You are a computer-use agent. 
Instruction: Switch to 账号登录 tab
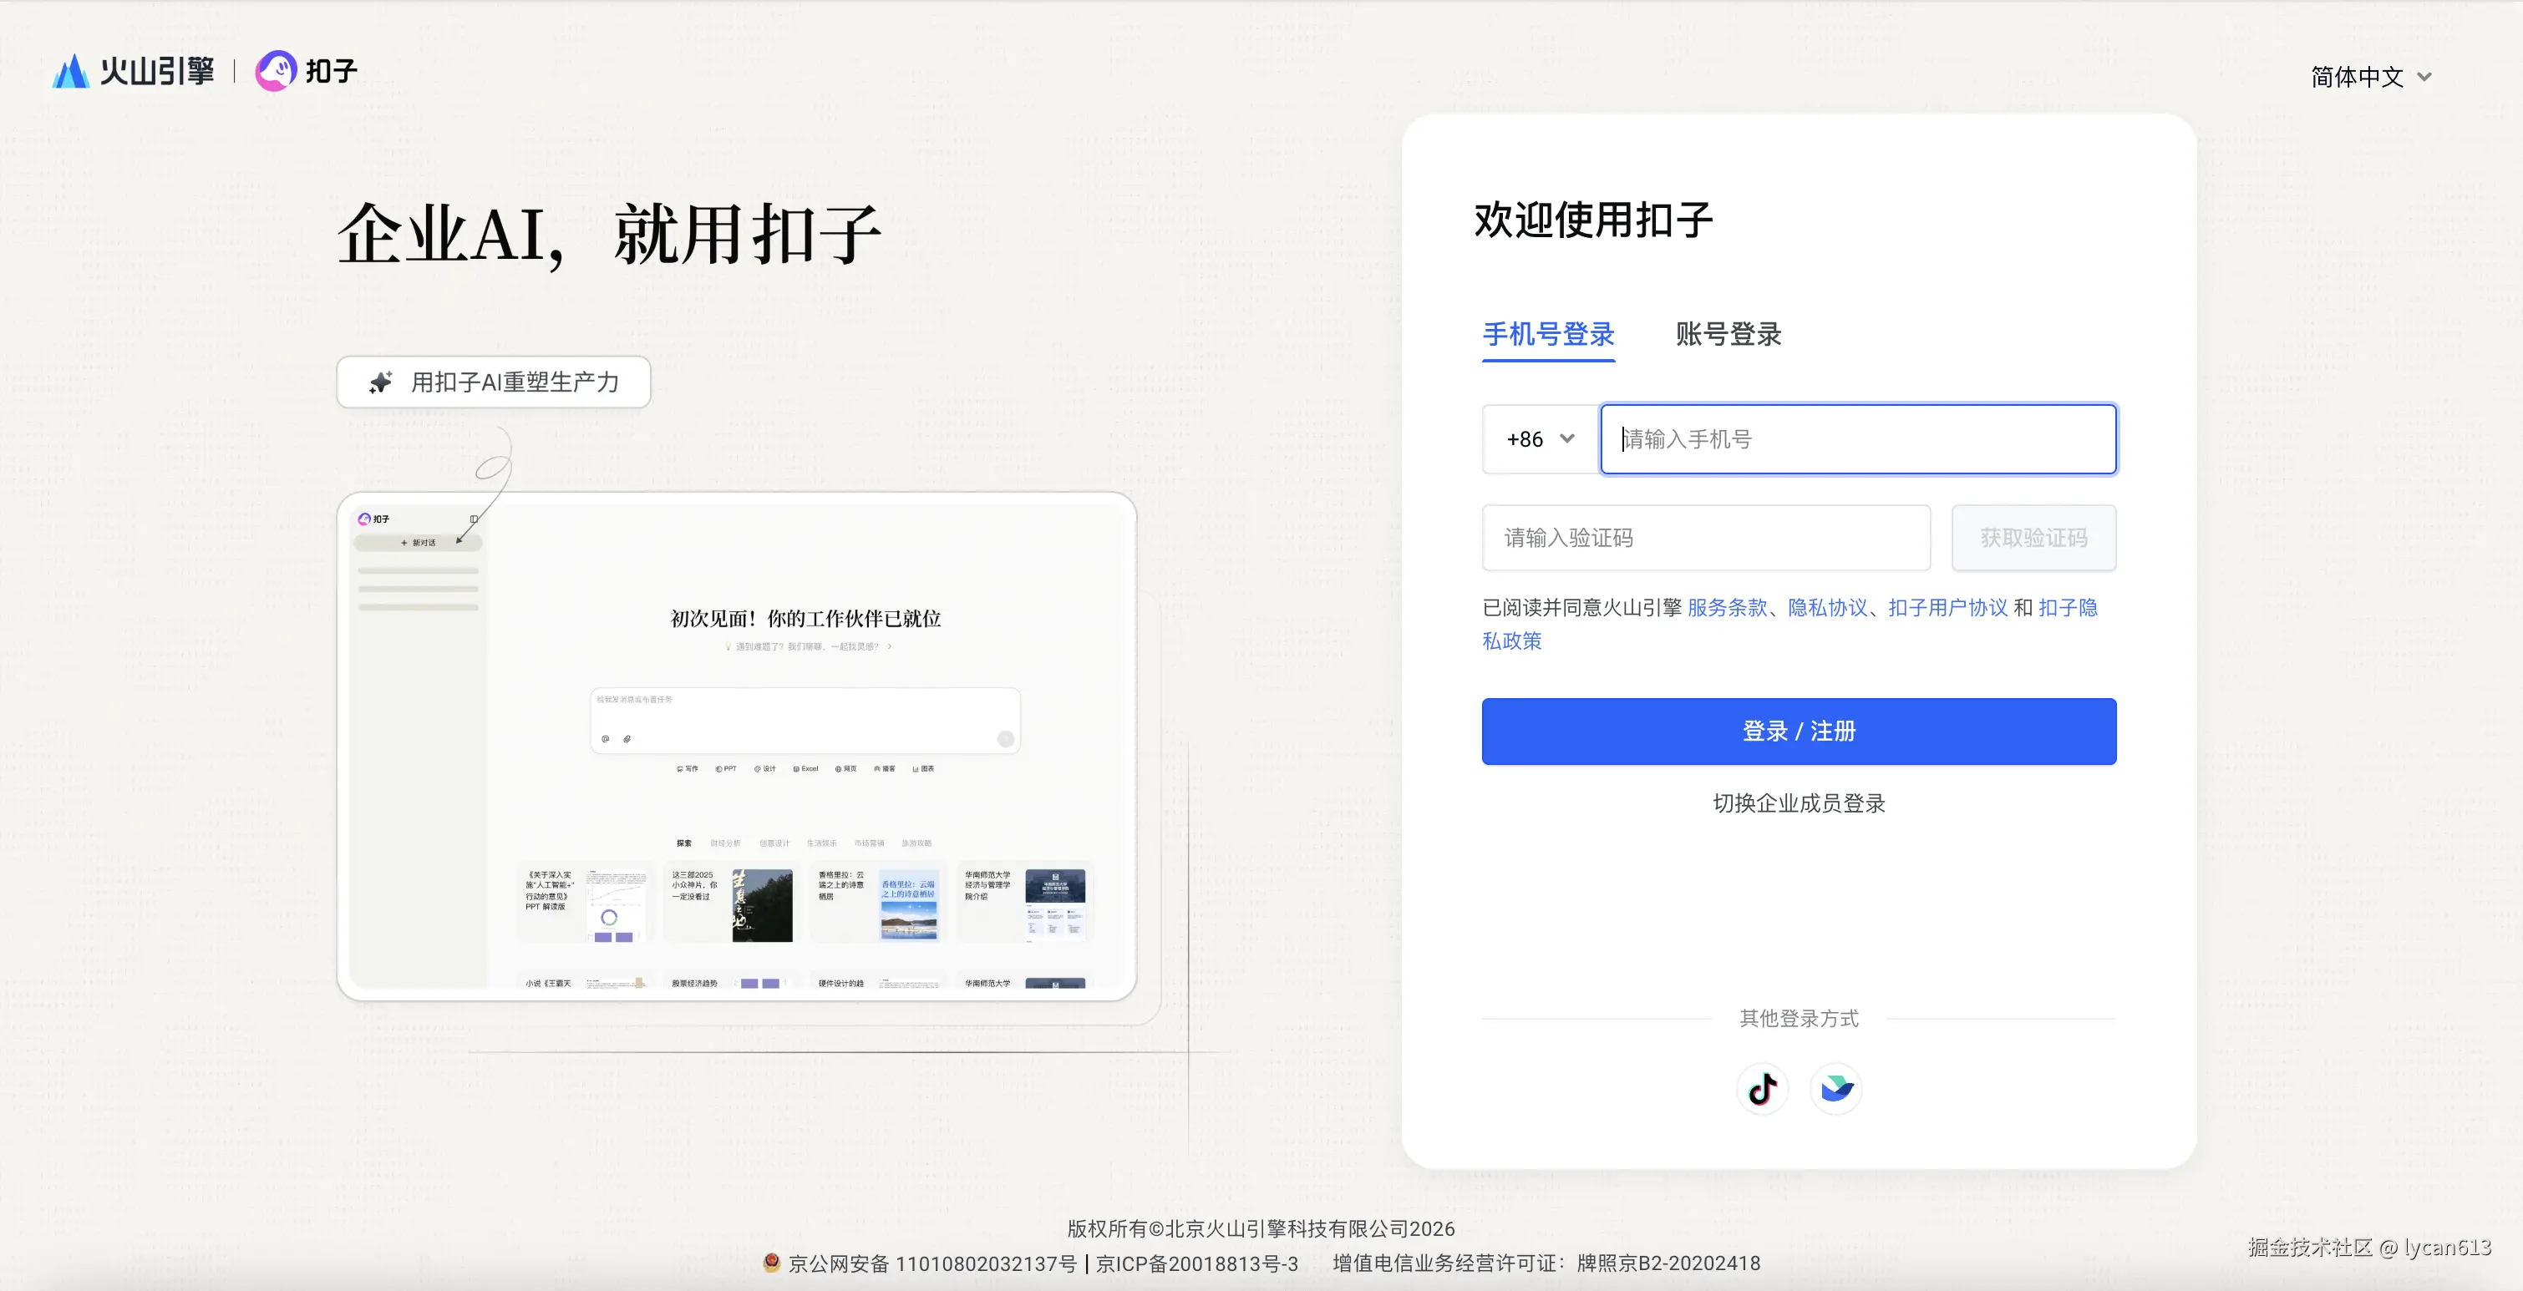pos(1728,335)
